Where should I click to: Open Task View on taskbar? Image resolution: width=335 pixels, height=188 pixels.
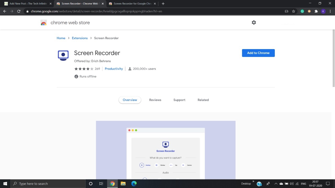pyautogui.click(x=101, y=184)
